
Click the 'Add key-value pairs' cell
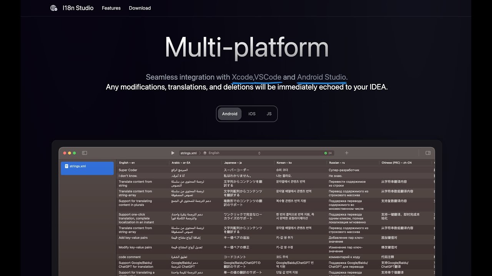133,238
